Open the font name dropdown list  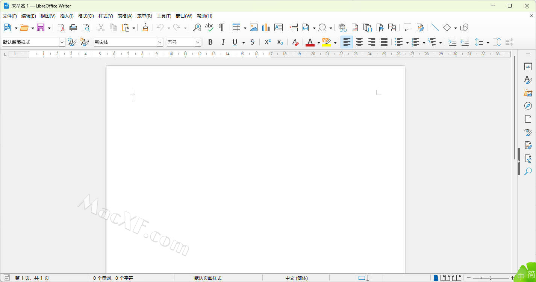pos(160,42)
